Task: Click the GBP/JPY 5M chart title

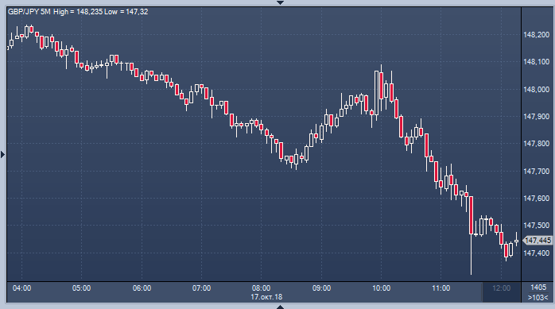Action: point(29,12)
